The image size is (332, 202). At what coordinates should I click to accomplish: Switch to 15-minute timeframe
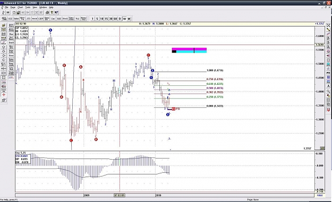(x=106, y=19)
